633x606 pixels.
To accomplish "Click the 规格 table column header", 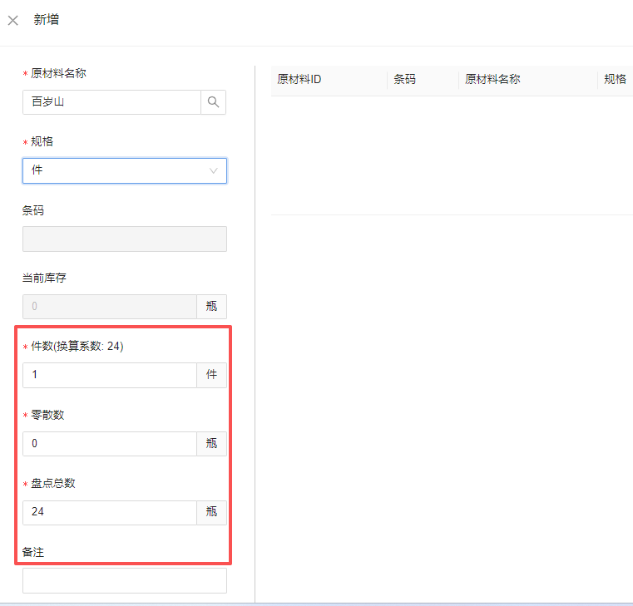I will click(x=616, y=80).
